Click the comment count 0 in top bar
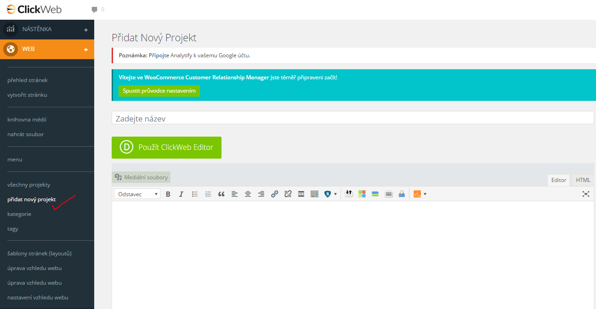596x309 pixels. click(x=102, y=10)
